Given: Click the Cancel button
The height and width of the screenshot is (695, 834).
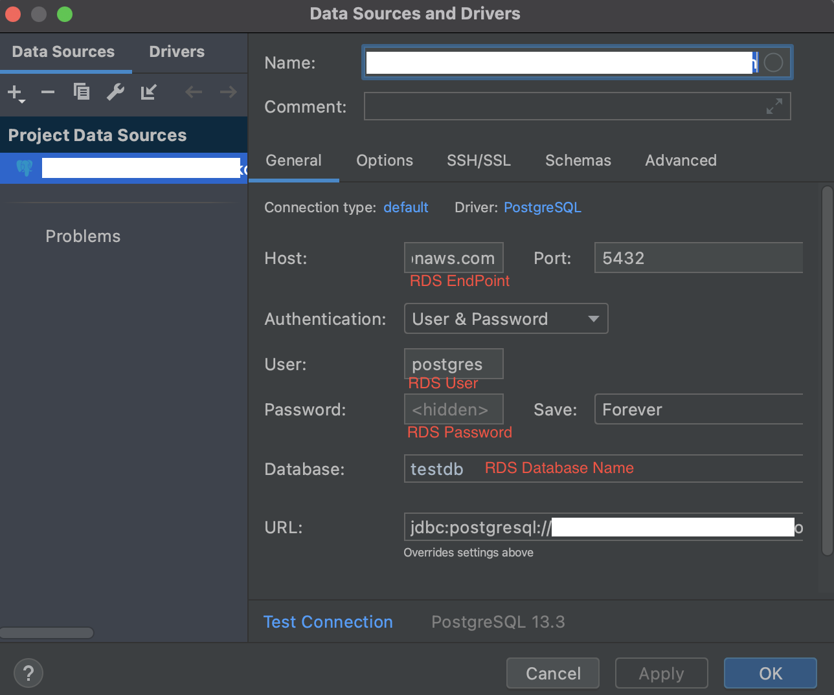Looking at the screenshot, I should pyautogui.click(x=553, y=674).
